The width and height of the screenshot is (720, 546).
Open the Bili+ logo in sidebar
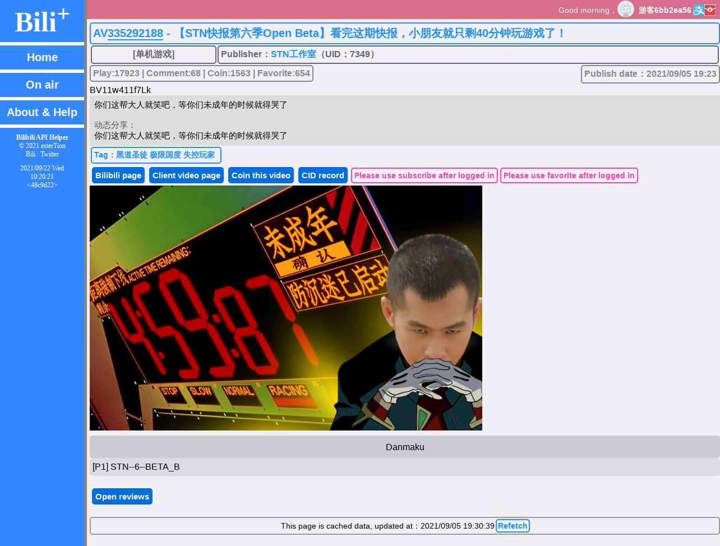[42, 21]
